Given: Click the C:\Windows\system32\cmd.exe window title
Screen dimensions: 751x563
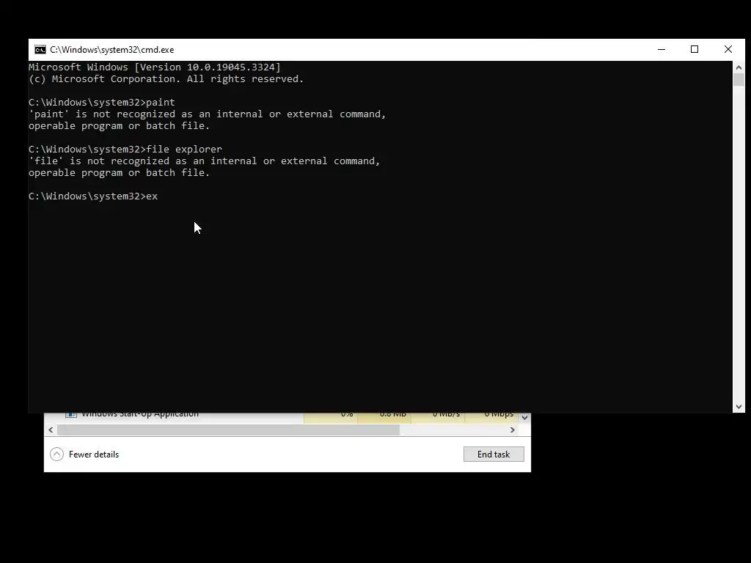Looking at the screenshot, I should pos(112,50).
